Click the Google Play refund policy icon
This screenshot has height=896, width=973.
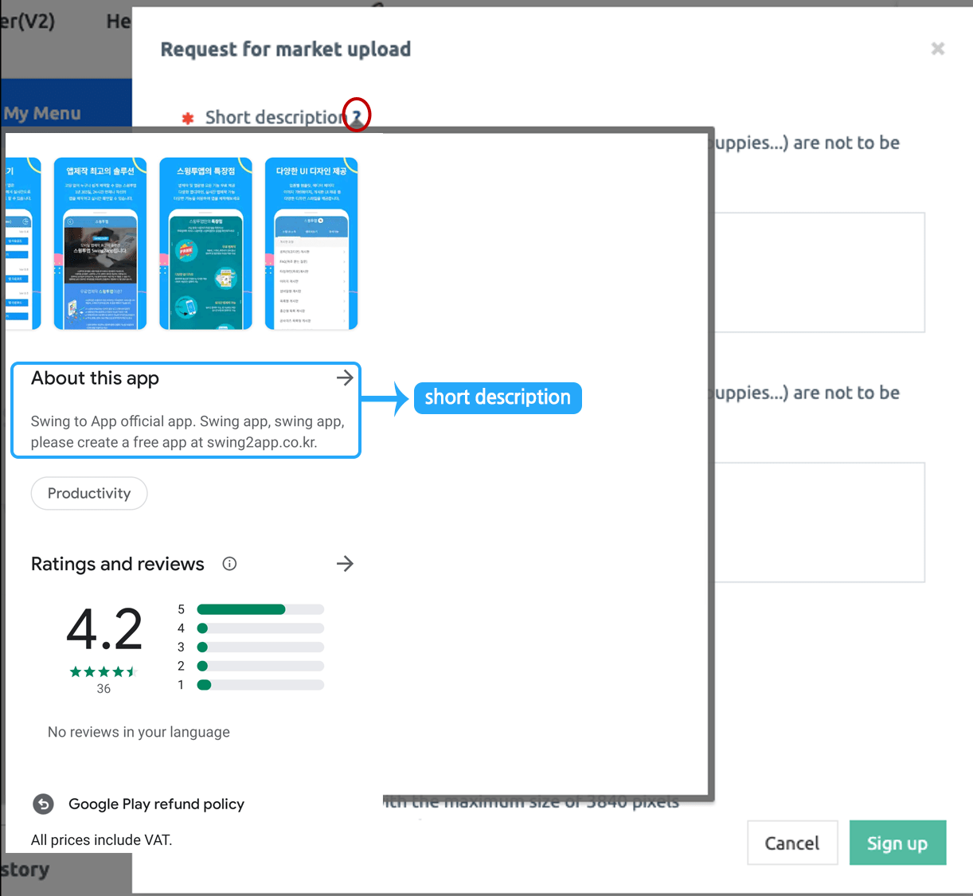tap(43, 804)
